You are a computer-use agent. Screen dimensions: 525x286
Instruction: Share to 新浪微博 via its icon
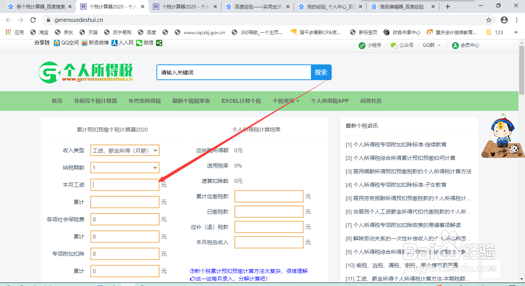(85, 43)
